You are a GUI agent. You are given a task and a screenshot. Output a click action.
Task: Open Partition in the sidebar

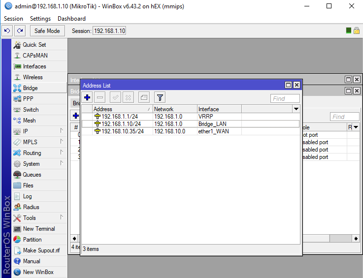click(x=39, y=240)
